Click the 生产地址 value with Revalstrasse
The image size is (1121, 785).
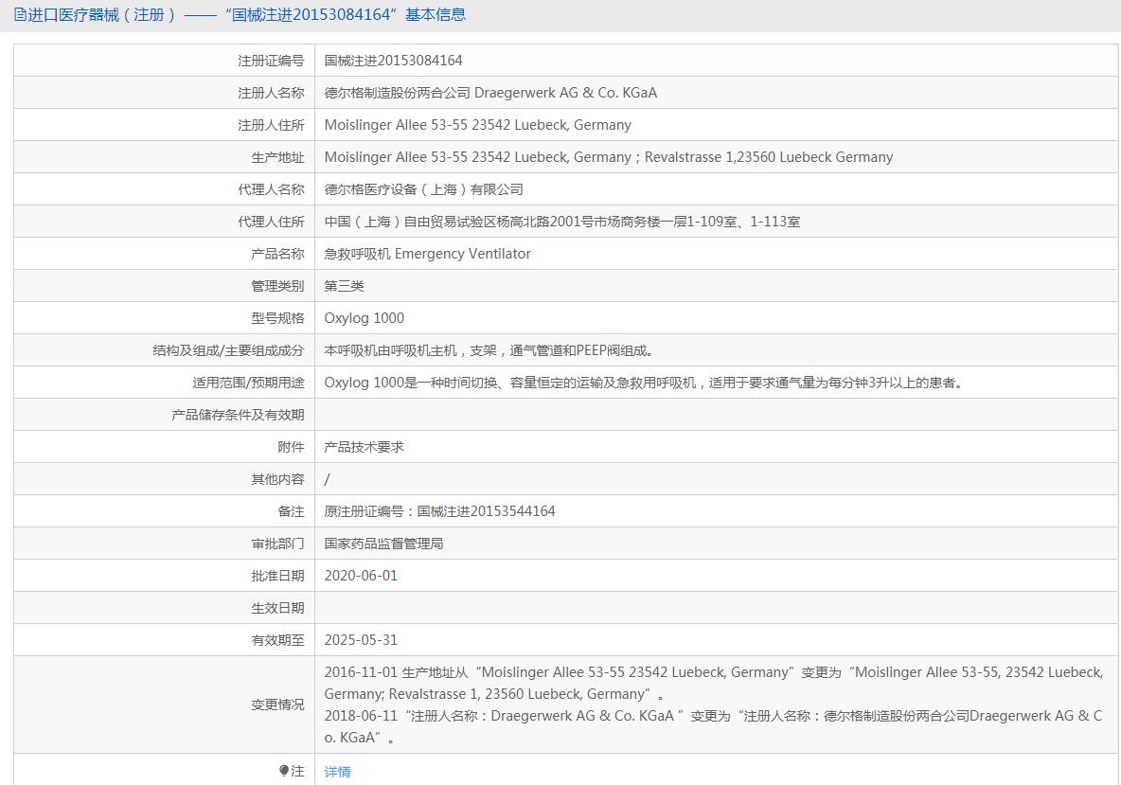[609, 157]
